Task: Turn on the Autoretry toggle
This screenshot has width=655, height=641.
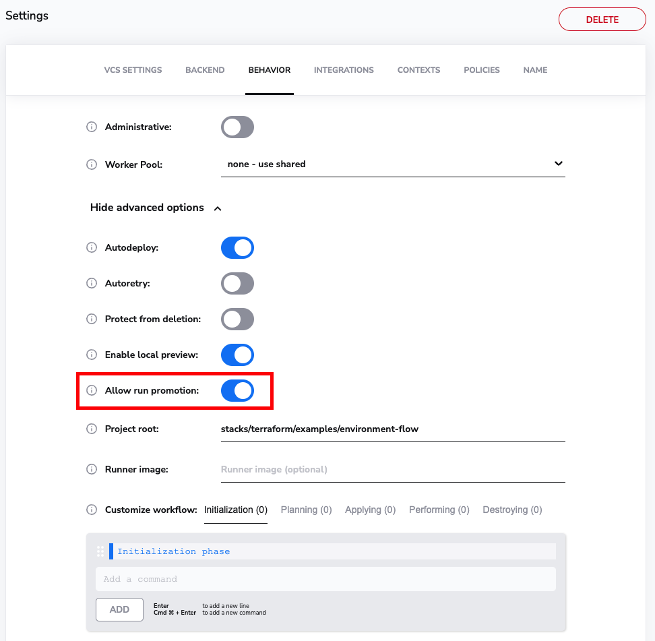Action: click(237, 283)
